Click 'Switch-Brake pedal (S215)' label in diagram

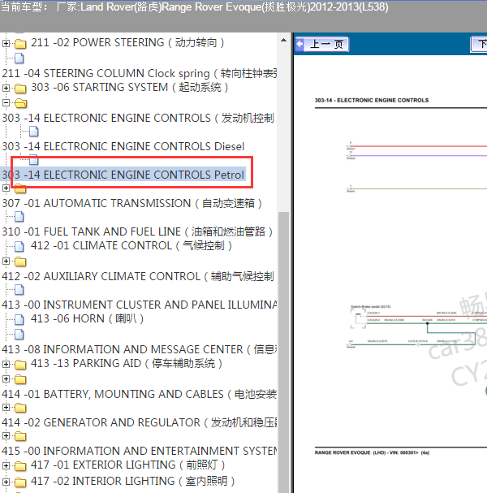pyautogui.click(x=370, y=306)
